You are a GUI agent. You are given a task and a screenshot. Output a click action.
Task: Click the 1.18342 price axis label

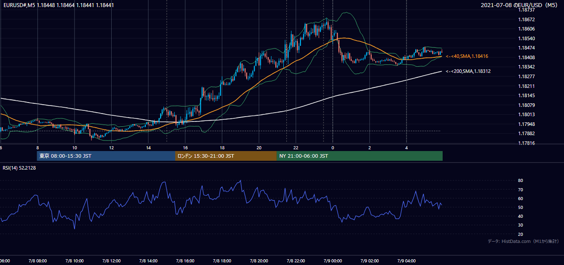[x=526, y=67]
